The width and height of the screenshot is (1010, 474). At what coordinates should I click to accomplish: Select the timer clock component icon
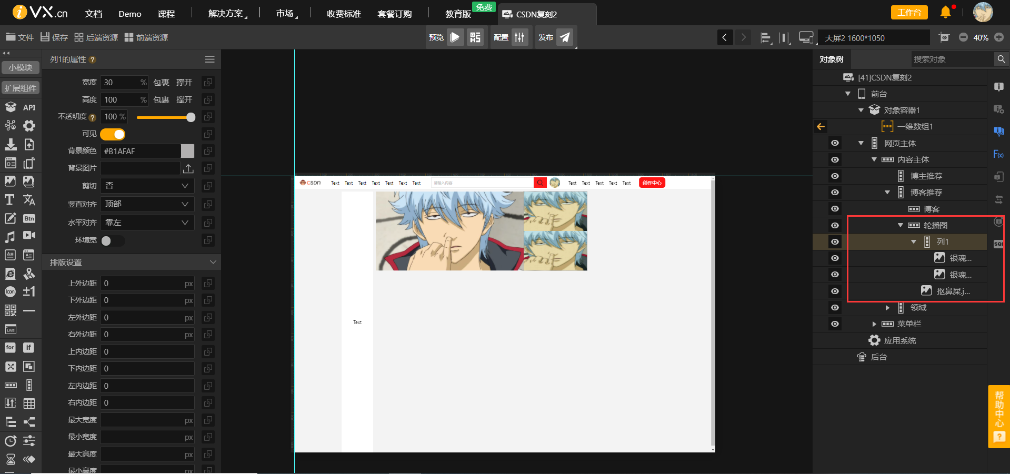pyautogui.click(x=10, y=441)
